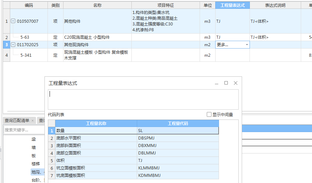Select the 底部斜面面积 row
Screen dimensions: 312x183
click(133, 146)
